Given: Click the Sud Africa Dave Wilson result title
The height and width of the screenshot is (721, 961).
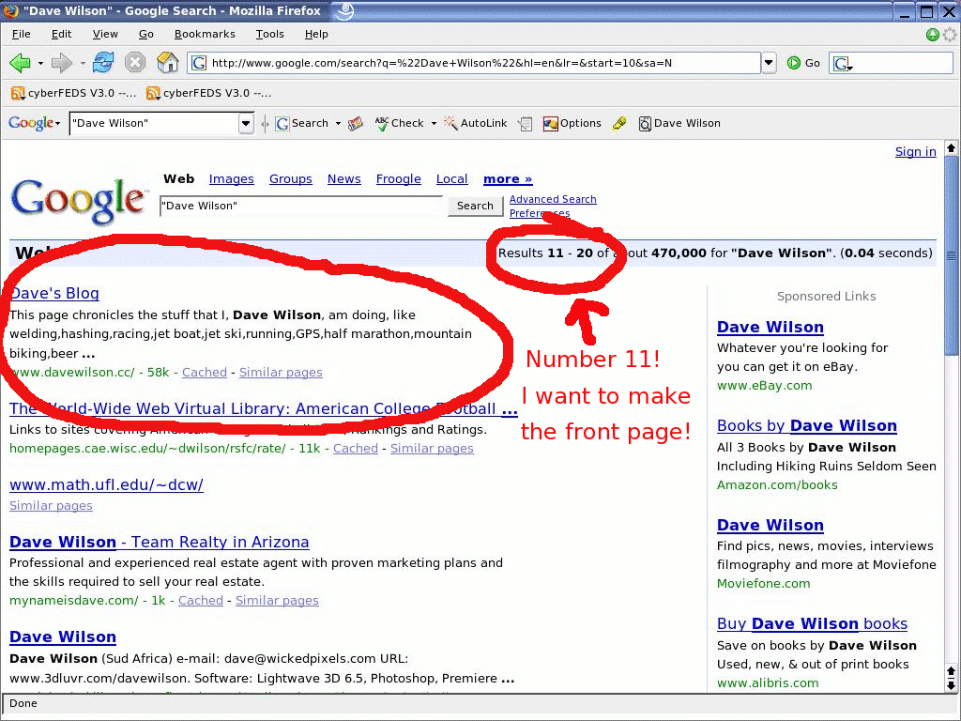Looking at the screenshot, I should pyautogui.click(x=63, y=637).
